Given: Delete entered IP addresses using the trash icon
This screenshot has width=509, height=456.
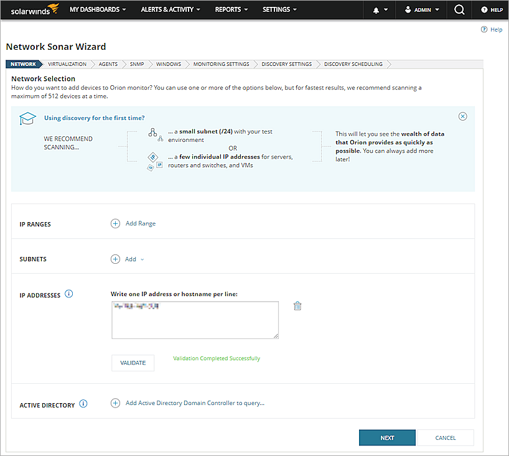Looking at the screenshot, I should click(x=297, y=306).
